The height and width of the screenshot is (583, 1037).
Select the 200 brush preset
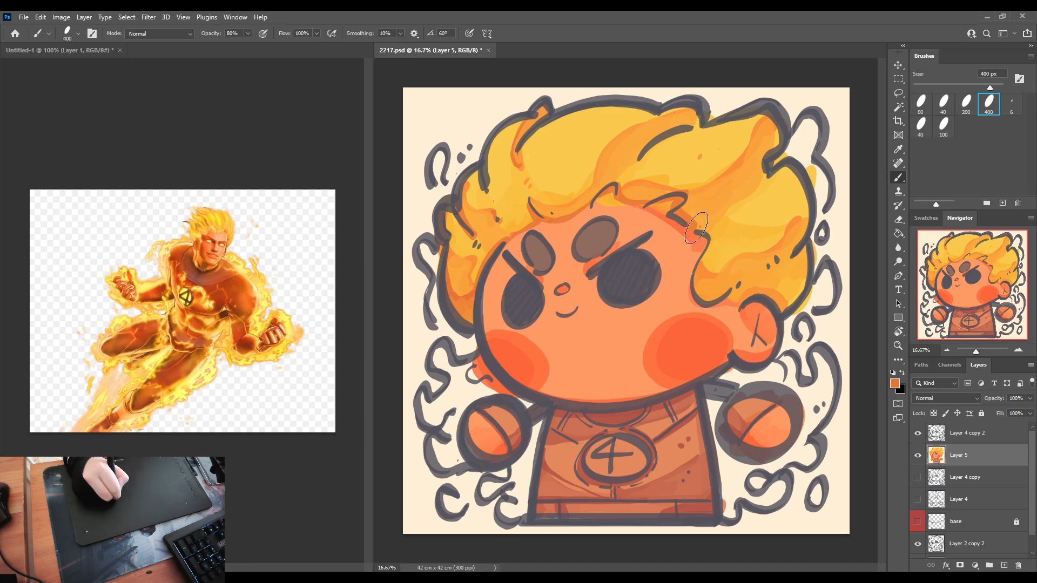(966, 104)
